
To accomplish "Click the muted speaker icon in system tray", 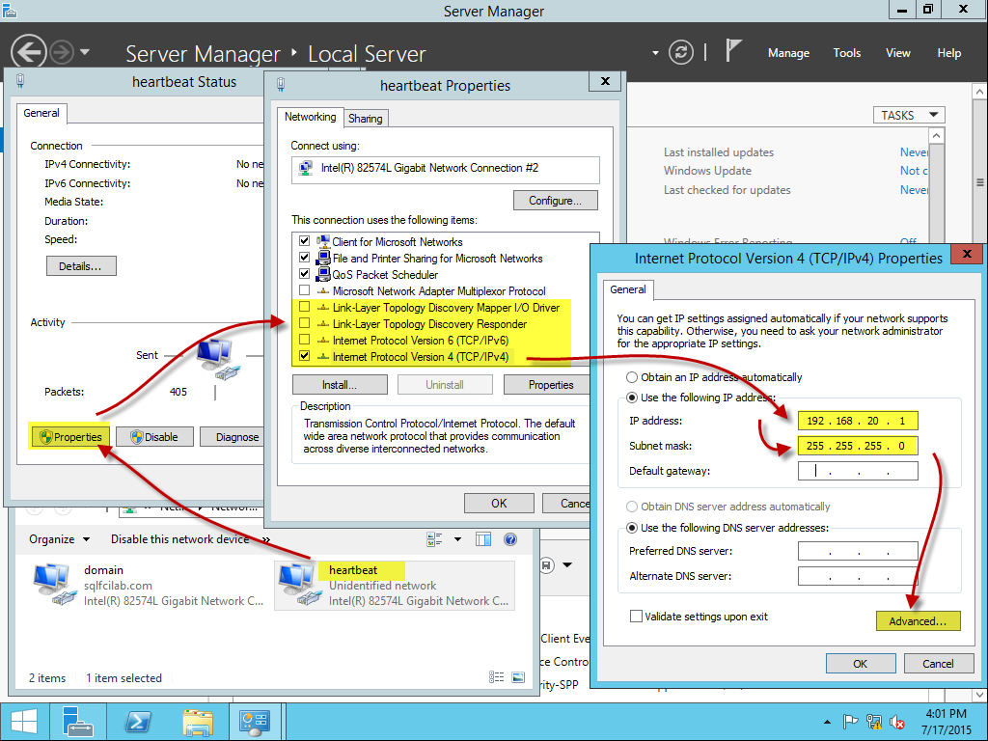I will pos(897,722).
